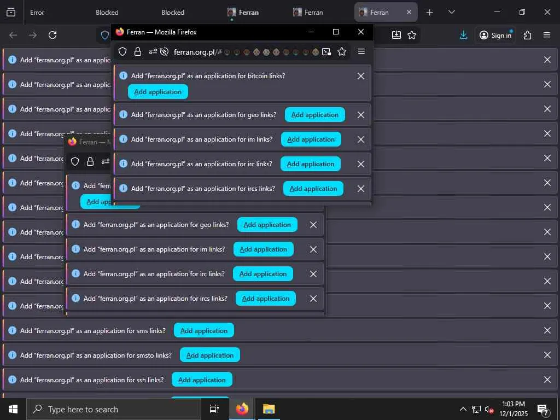Click shield icon in front Ferran popup window
Screen dimensions: 560x420
click(122, 52)
